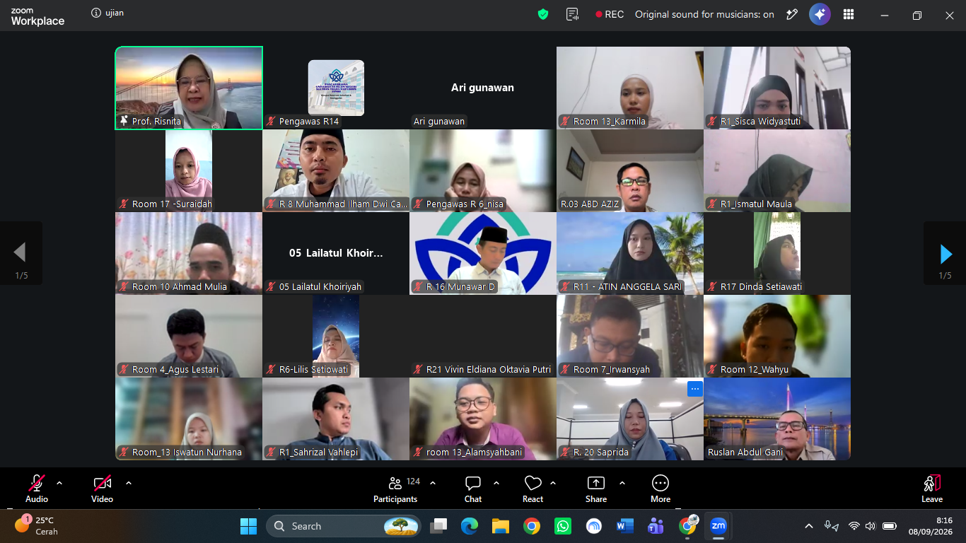Image resolution: width=966 pixels, height=543 pixels.
Task: Click the Share screen button
Action: click(596, 489)
